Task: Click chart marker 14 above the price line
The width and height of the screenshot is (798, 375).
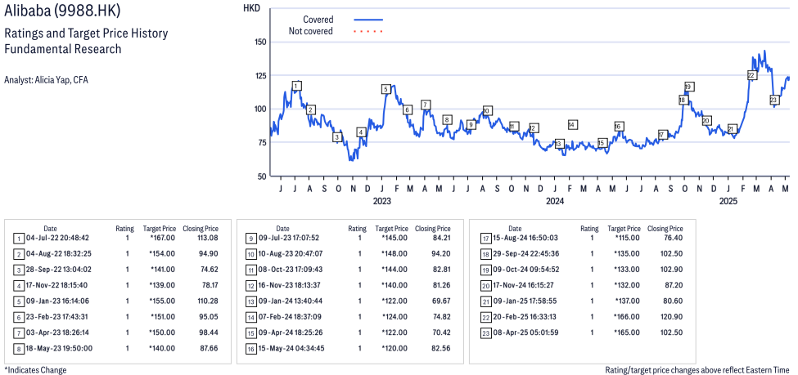Action: 572,124
